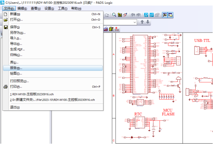Choose 退出 to exit the application
Screen dimensions: 213x144
[53, 107]
